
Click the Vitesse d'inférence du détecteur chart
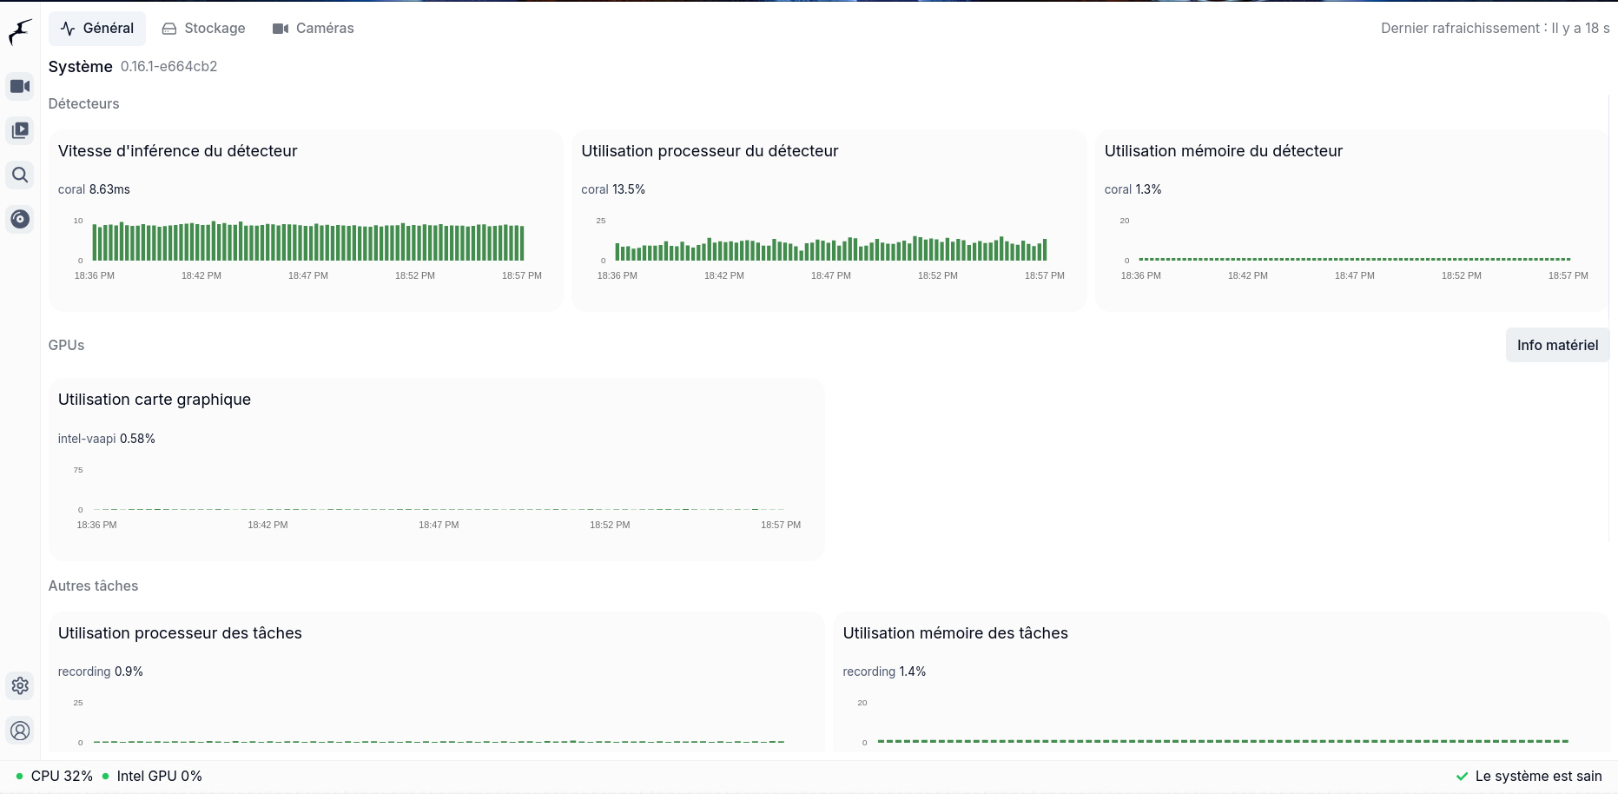[307, 242]
